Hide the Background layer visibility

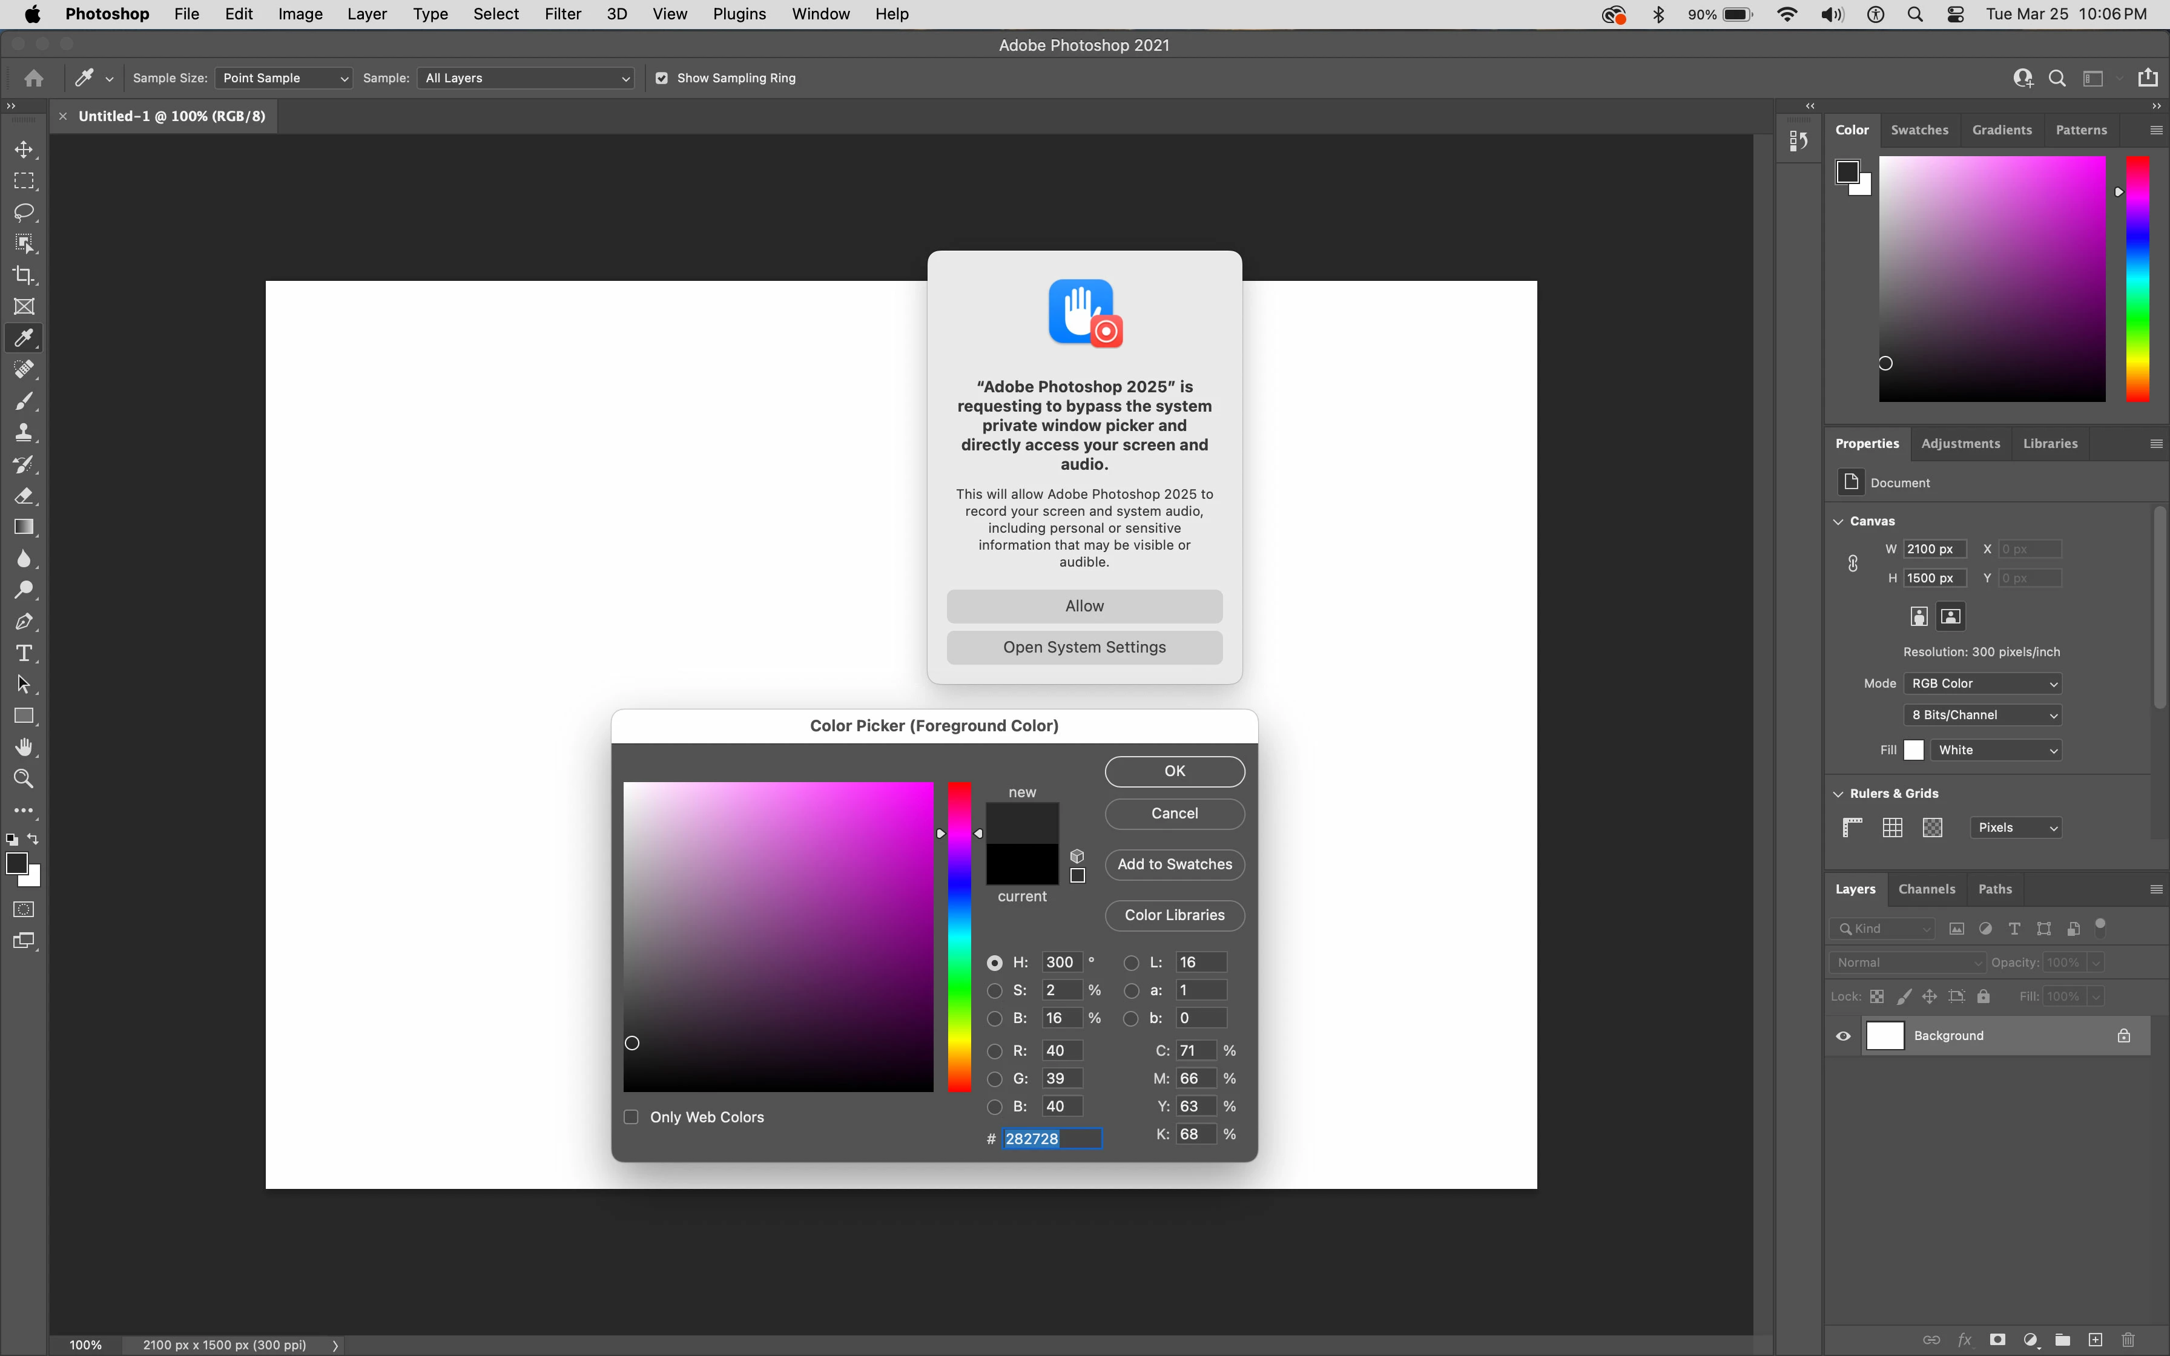coord(1844,1036)
